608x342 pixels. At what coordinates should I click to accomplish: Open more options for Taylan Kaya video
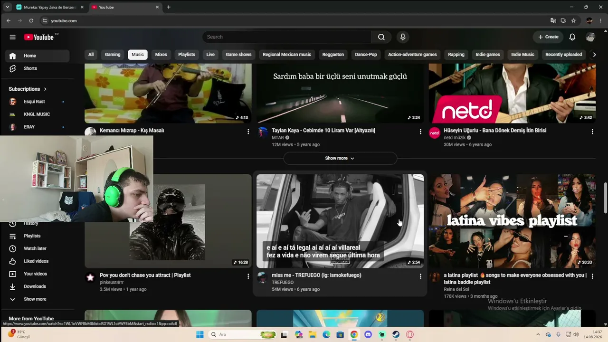(x=420, y=132)
